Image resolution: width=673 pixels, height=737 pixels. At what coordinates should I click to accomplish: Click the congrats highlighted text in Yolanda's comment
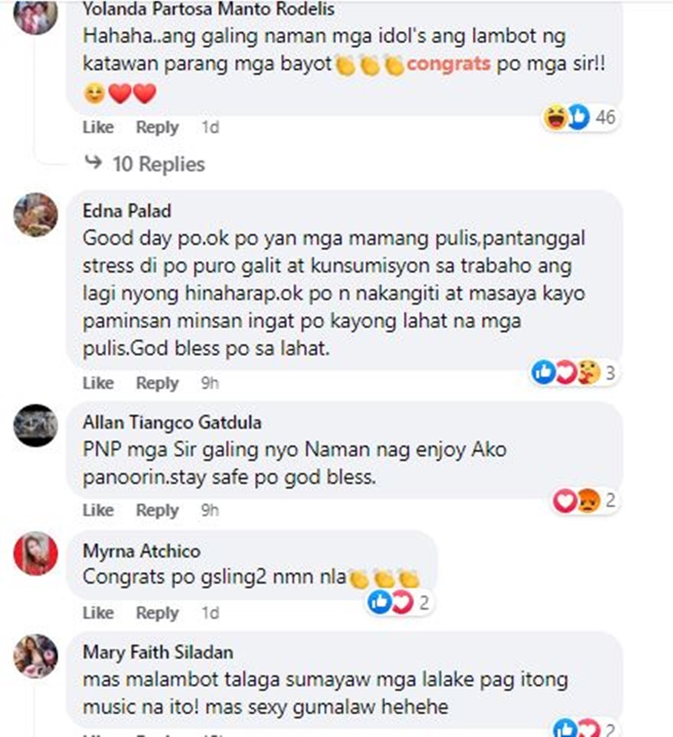pos(448,64)
